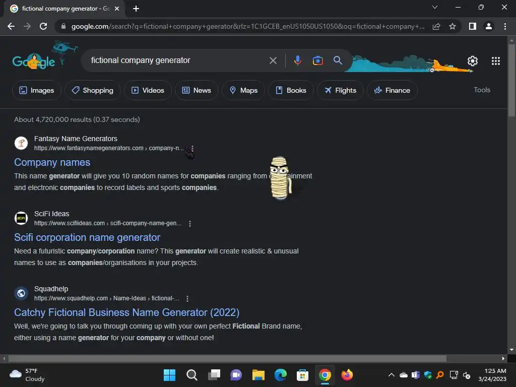The height and width of the screenshot is (387, 516).
Task: Open Scifi corporation name generator link
Action: coord(87,237)
